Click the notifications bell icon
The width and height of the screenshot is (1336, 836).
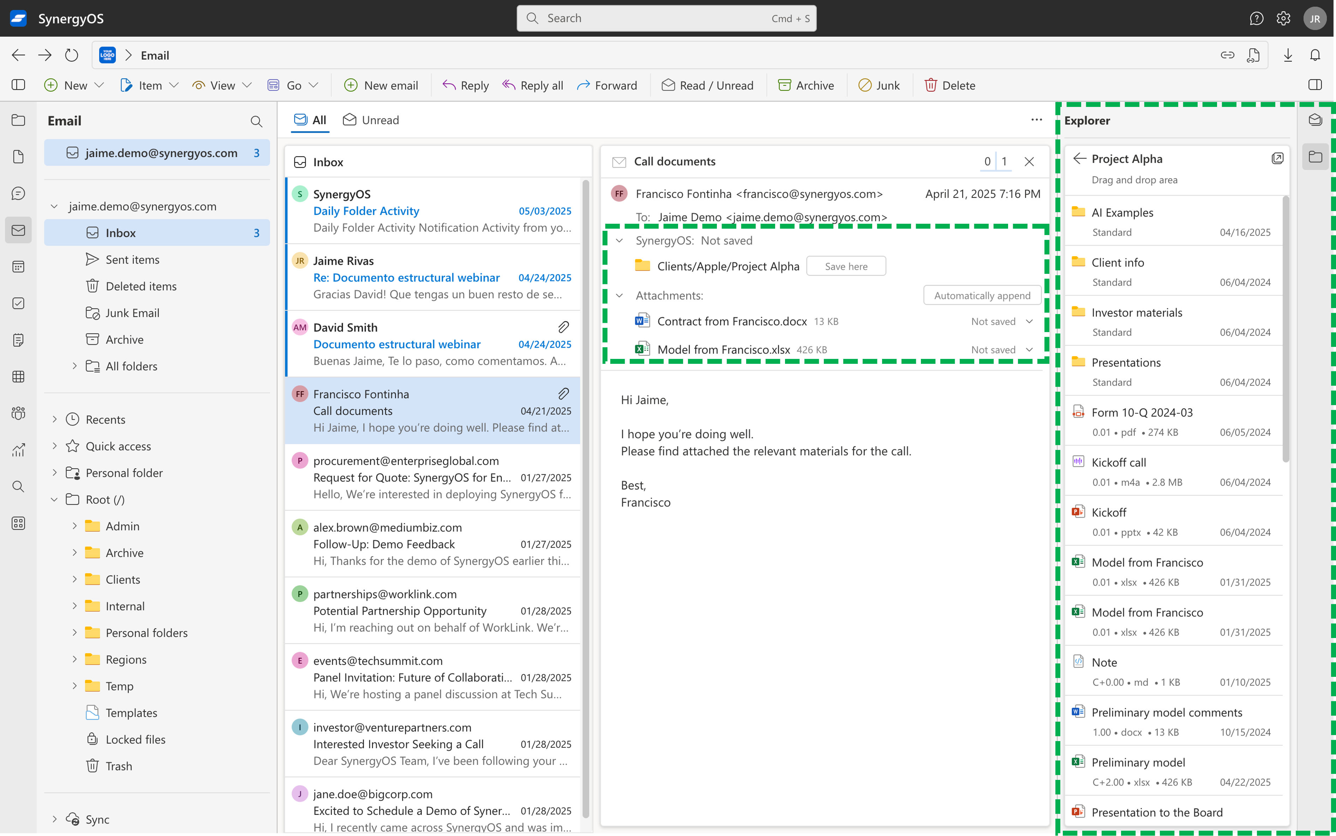(x=1315, y=55)
